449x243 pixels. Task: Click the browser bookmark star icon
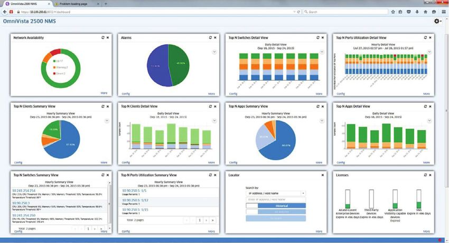point(393,12)
